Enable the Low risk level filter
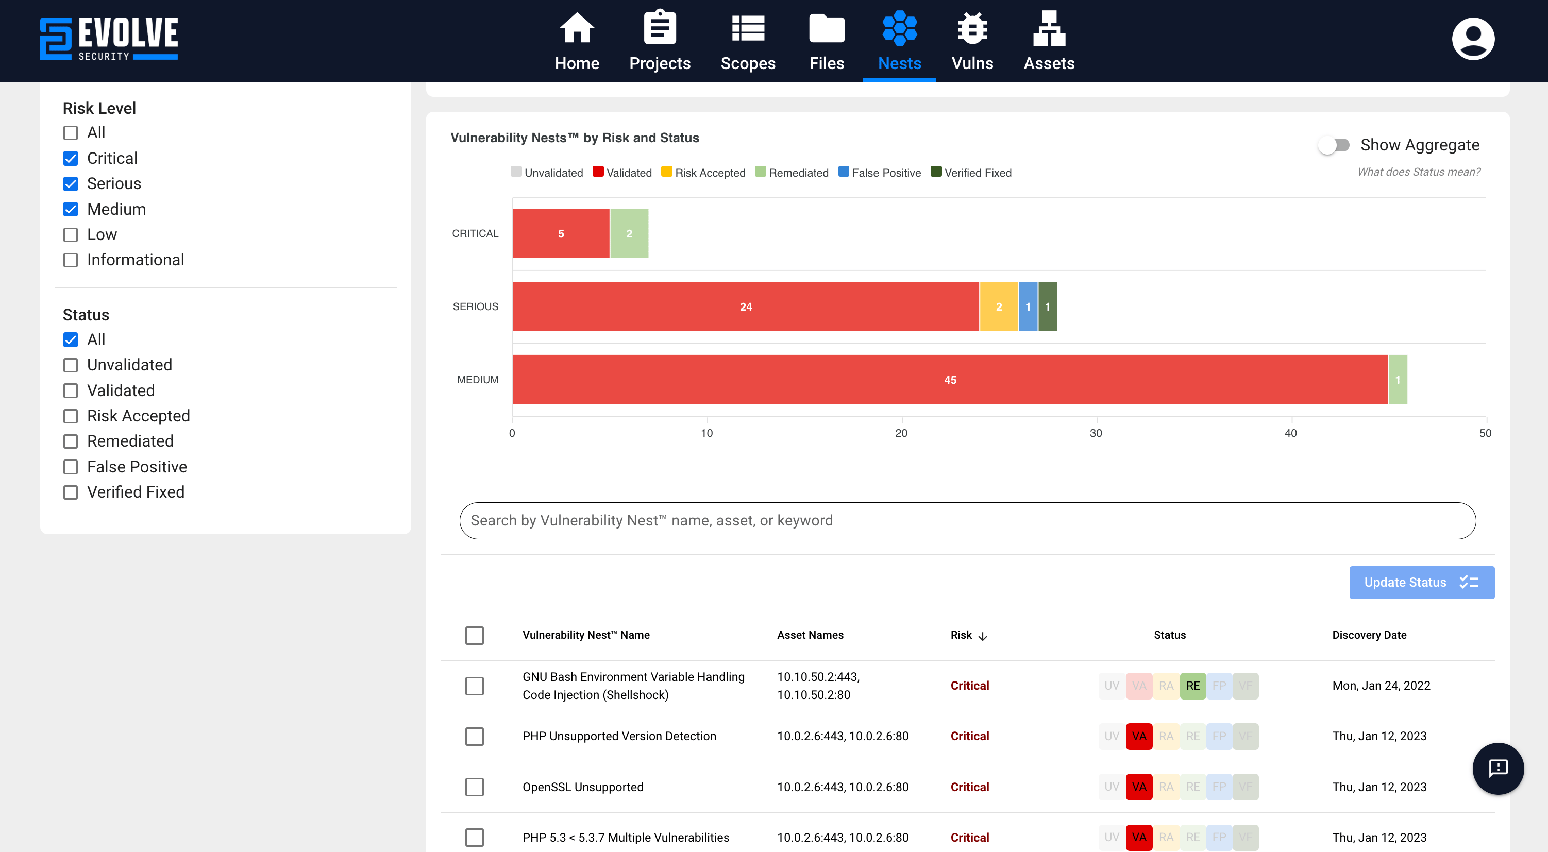 coord(71,235)
